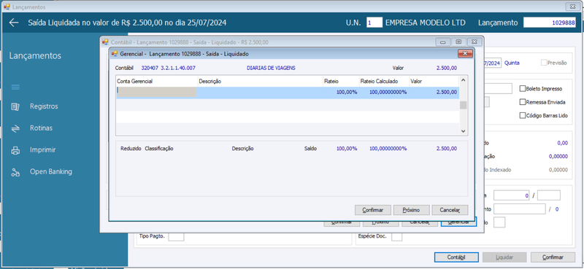
Task: Click EMPRESA MODELO LTD company name
Action: tap(426, 23)
